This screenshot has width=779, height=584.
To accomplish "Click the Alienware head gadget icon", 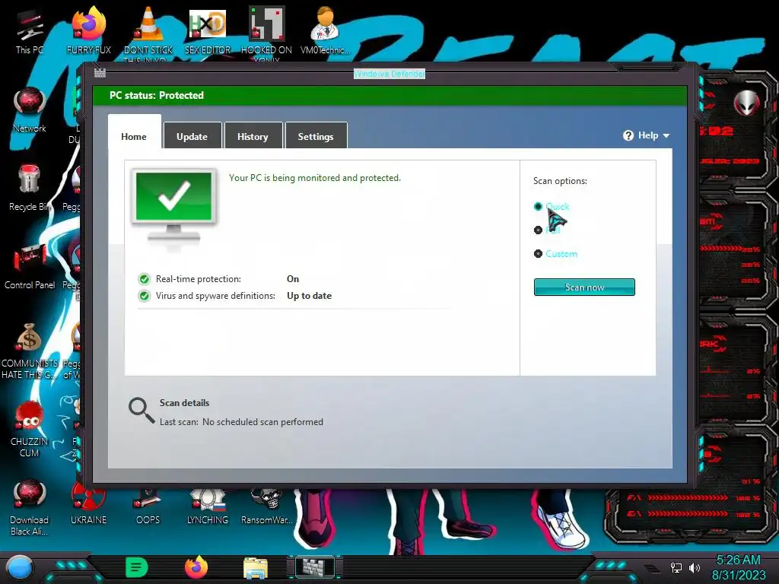I will (x=746, y=103).
